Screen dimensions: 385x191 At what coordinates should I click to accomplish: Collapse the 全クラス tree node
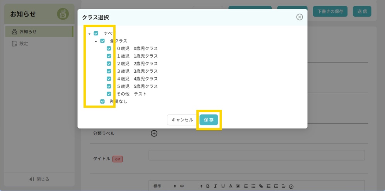(x=96, y=41)
